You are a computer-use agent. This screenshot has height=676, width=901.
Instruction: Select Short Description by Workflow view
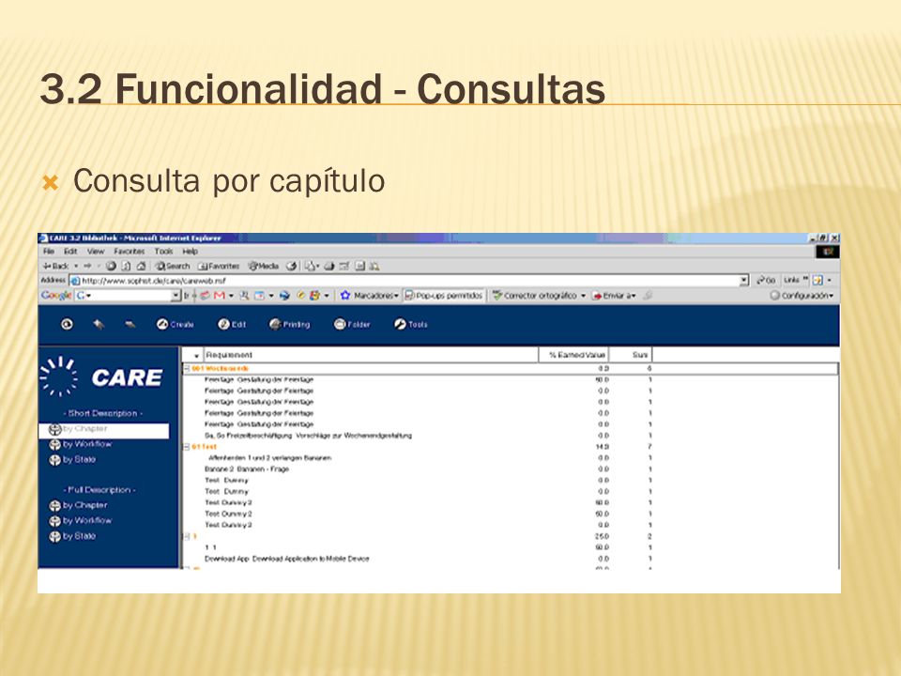(x=81, y=444)
